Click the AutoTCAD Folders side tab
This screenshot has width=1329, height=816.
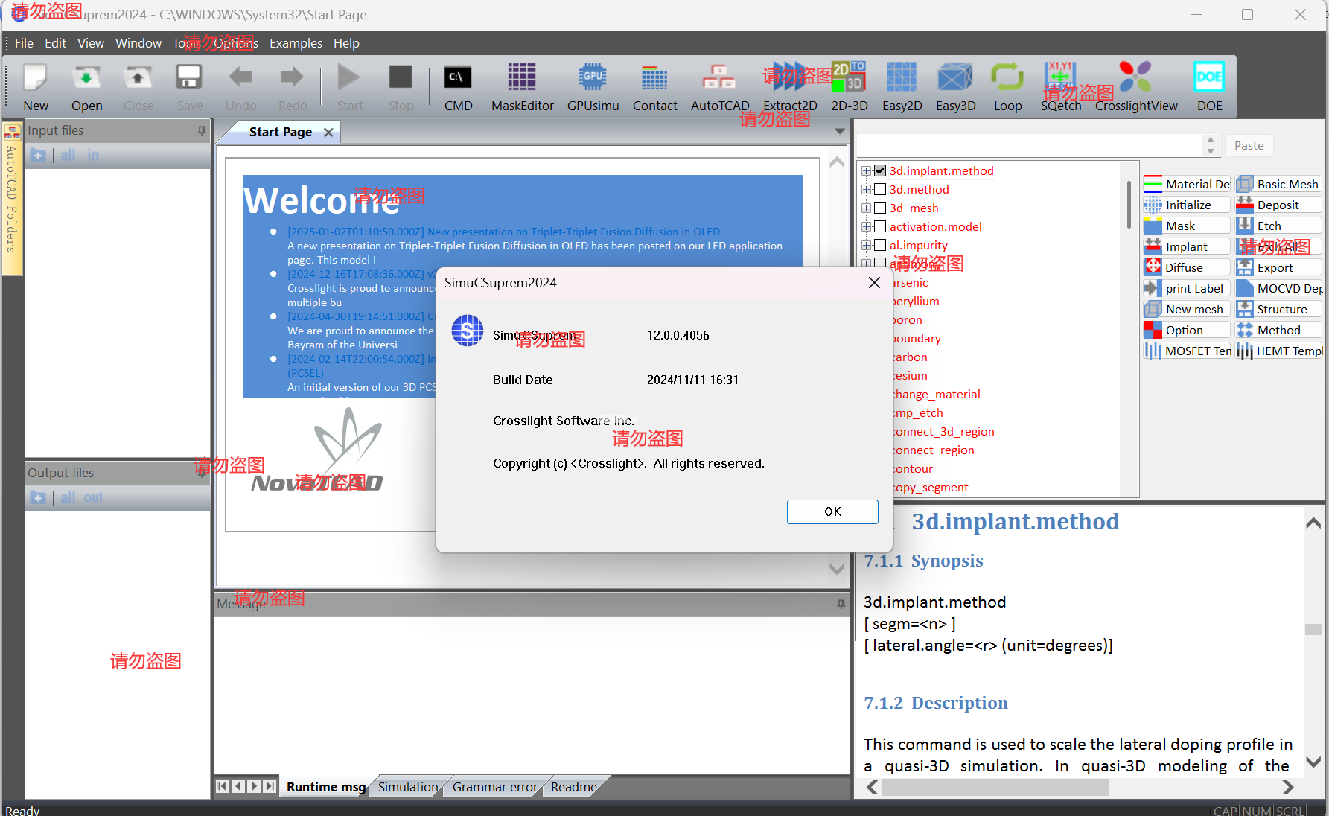(x=12, y=197)
